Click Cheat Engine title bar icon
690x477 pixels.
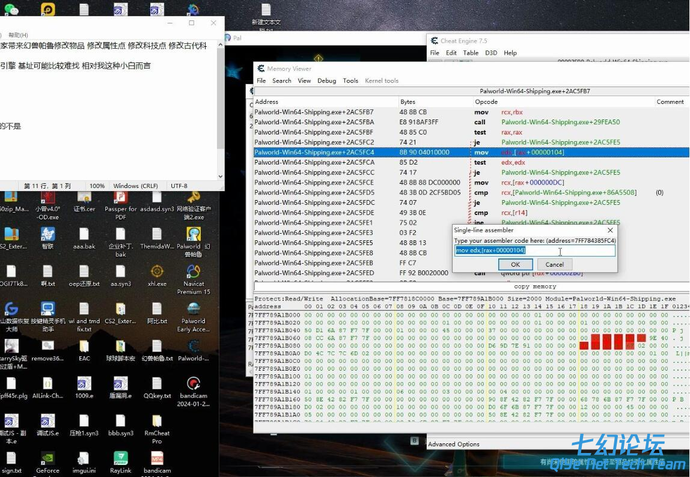click(x=435, y=40)
